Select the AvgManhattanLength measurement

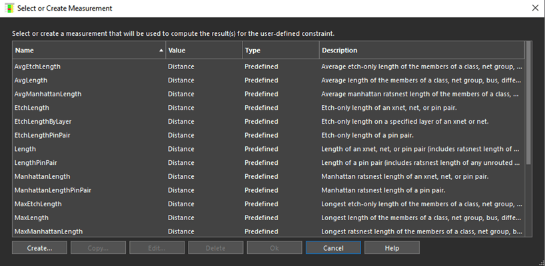coord(269,94)
